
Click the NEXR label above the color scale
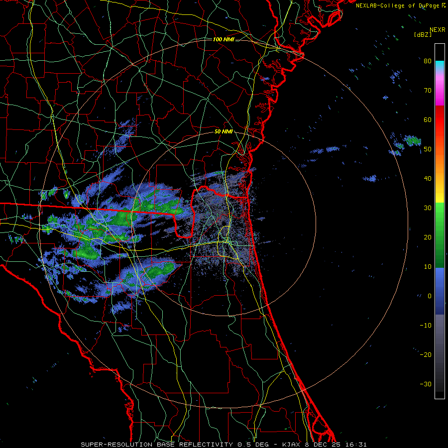pyautogui.click(x=438, y=30)
